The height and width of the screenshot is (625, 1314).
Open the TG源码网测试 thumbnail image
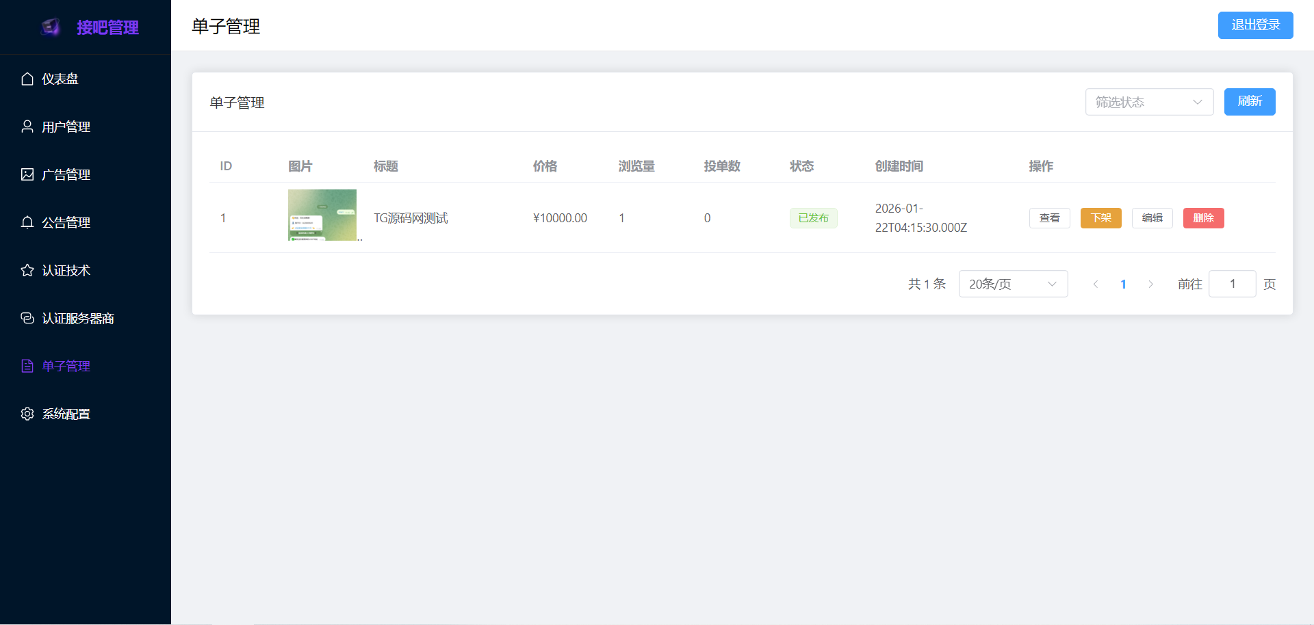[x=322, y=215]
